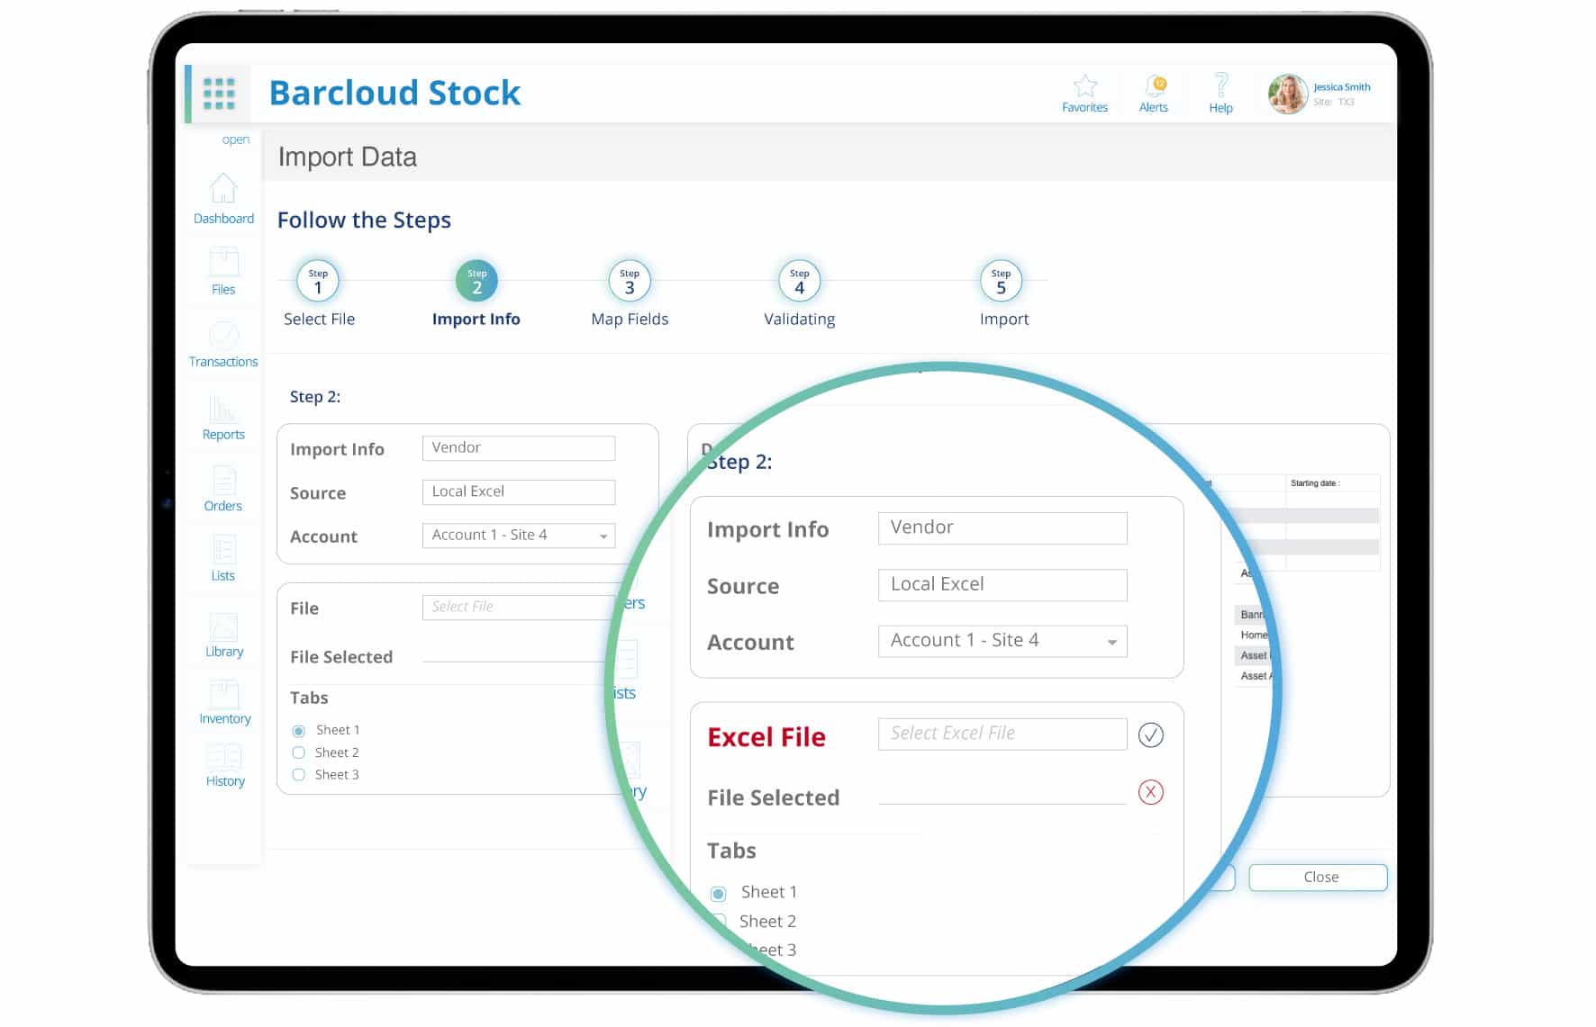Select the small Sheet 1 radio button
This screenshot has height=1027, width=1596.
click(x=299, y=731)
